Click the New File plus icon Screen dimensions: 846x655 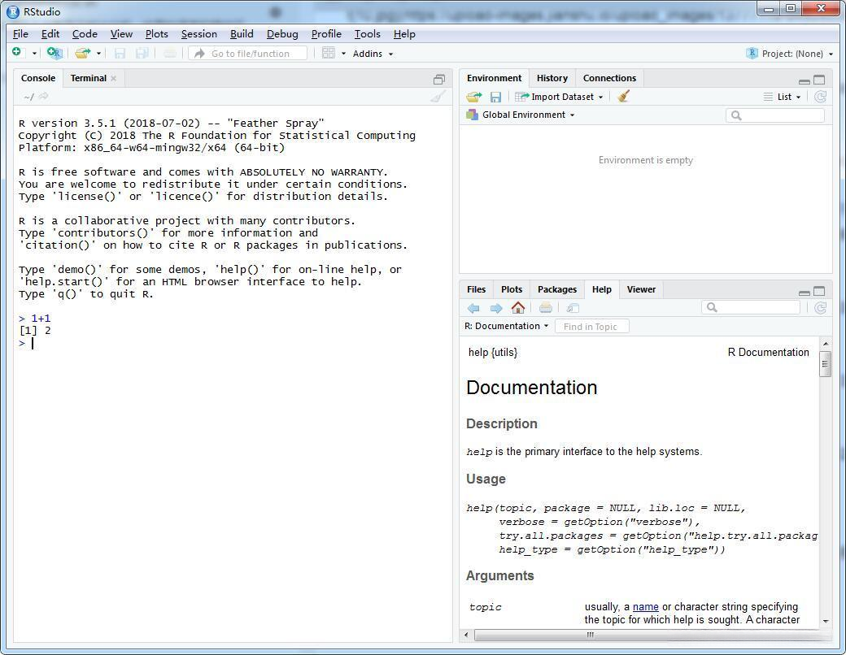(x=17, y=52)
